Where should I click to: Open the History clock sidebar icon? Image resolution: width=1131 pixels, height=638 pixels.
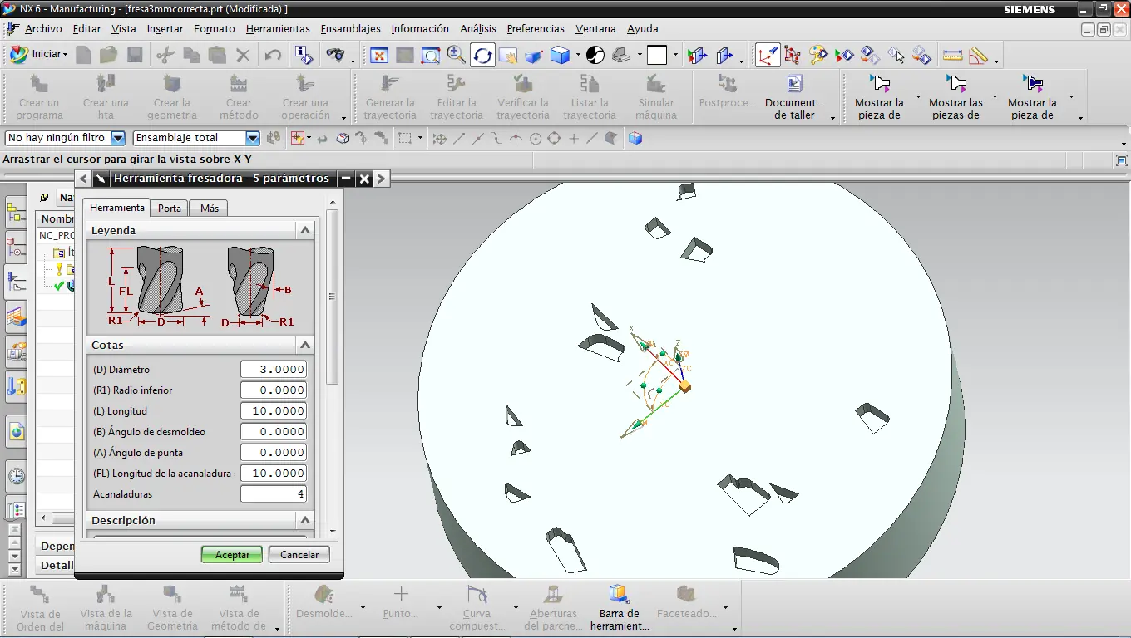(17, 476)
